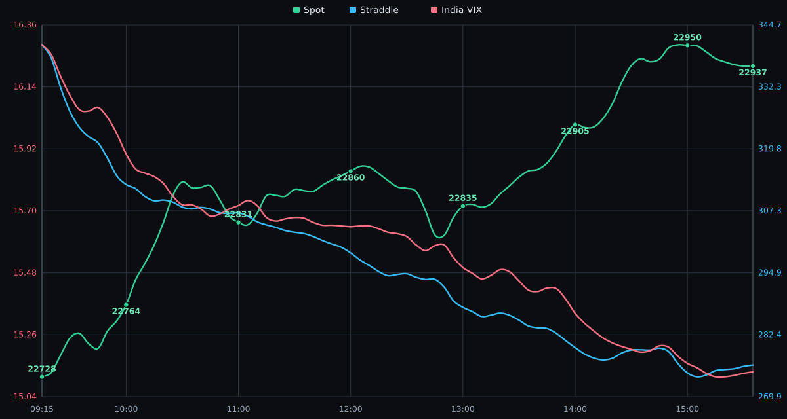The height and width of the screenshot is (419, 787).
Task: Select the 22950 spot data point
Action: (687, 45)
